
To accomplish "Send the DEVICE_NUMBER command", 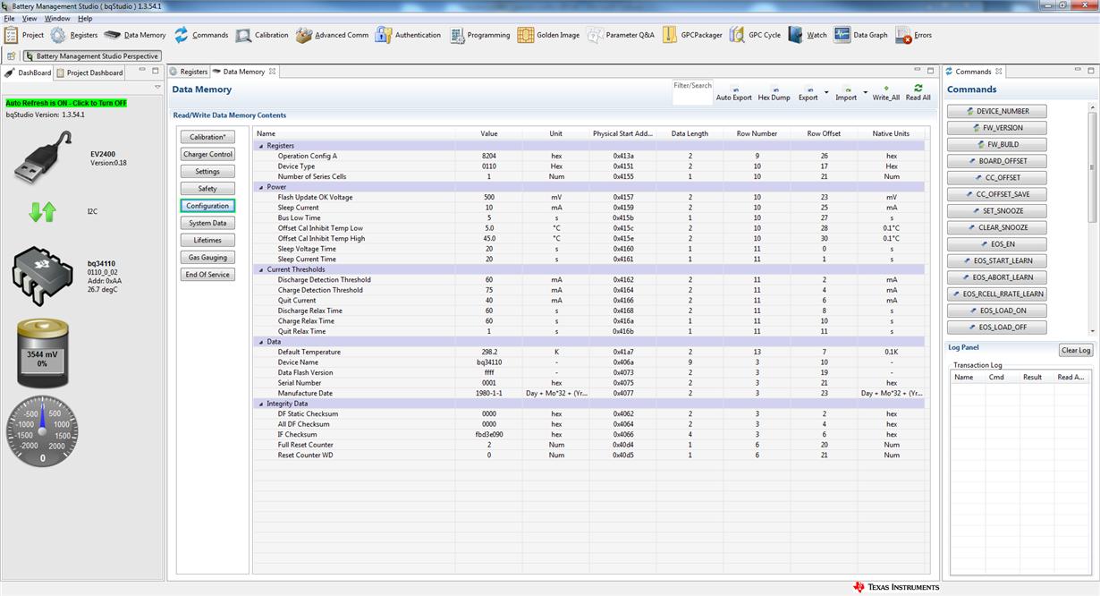I will click(x=997, y=112).
